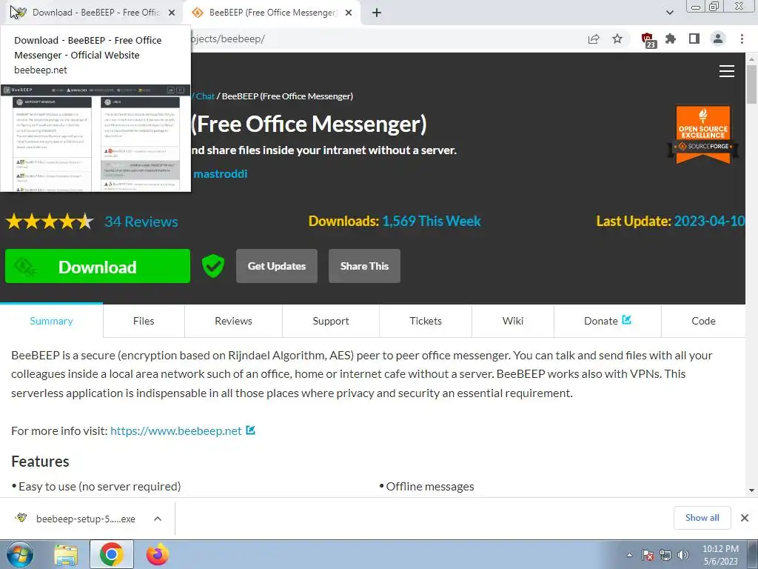Open the mastroddi author link

[x=221, y=173]
